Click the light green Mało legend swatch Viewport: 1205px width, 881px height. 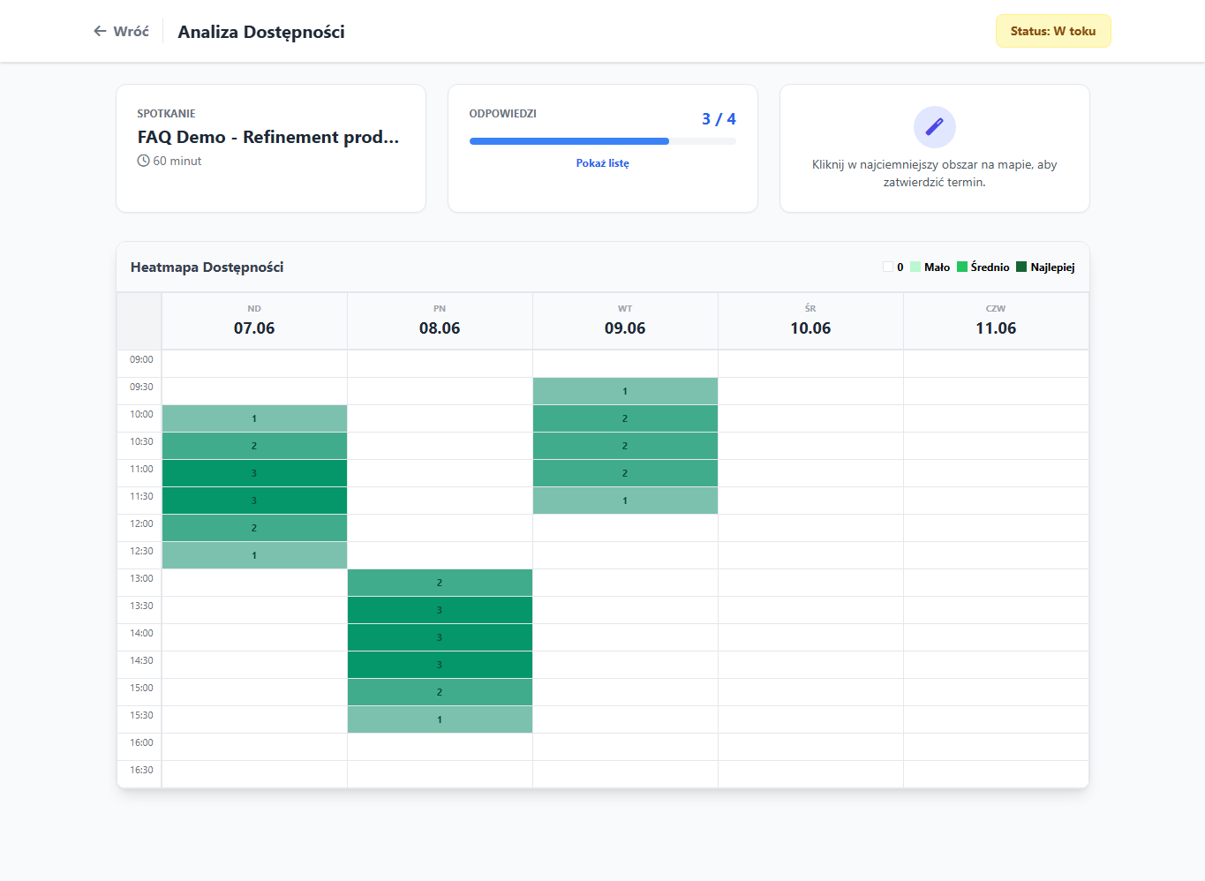pyautogui.click(x=915, y=267)
